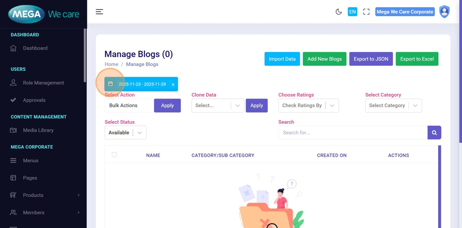This screenshot has height=228, width=462.
Task: Click the Search for input field
Action: pyautogui.click(x=353, y=133)
